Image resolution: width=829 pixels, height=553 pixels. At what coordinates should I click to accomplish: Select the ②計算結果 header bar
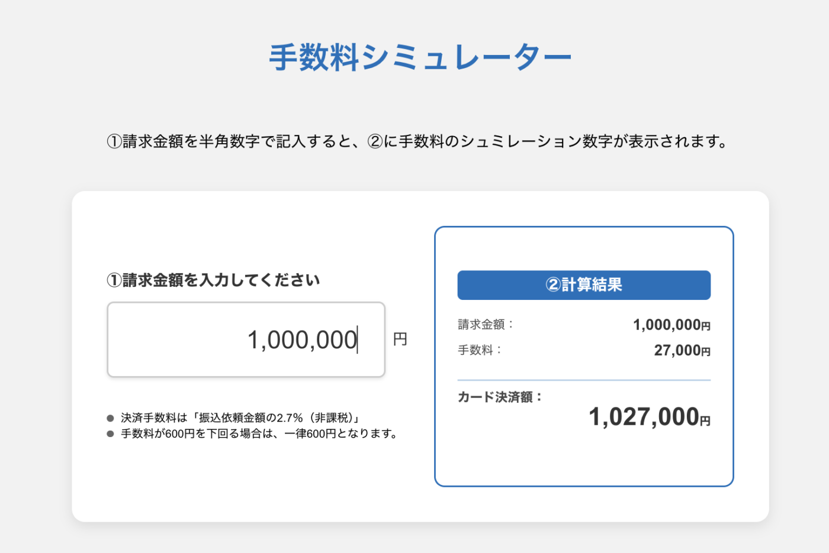(x=584, y=285)
